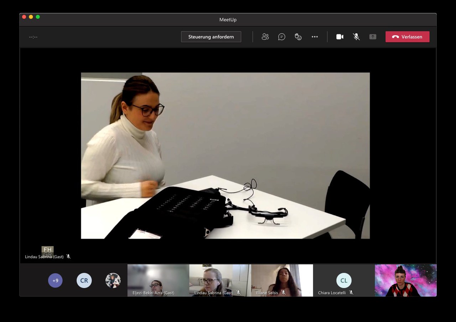Click the main shared video feed

click(225, 156)
